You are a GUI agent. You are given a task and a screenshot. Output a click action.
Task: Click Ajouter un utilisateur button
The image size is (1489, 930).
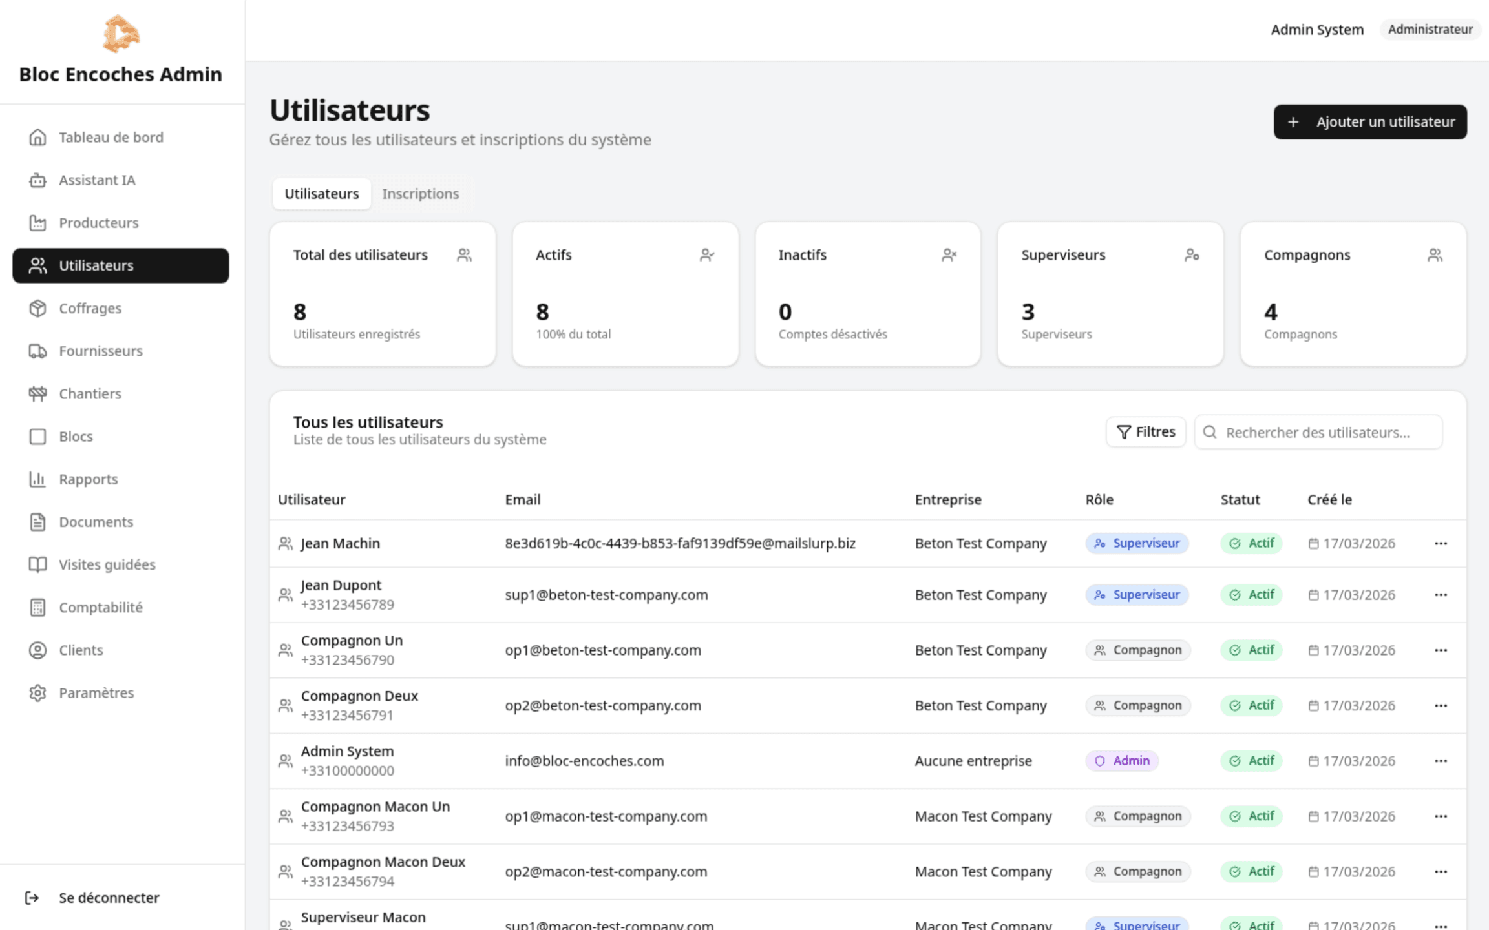(x=1370, y=122)
